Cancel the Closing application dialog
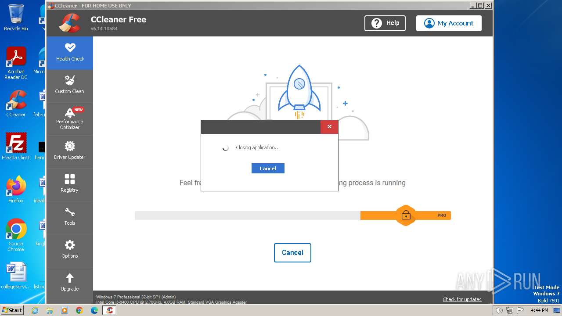The image size is (562, 316). coord(268,169)
